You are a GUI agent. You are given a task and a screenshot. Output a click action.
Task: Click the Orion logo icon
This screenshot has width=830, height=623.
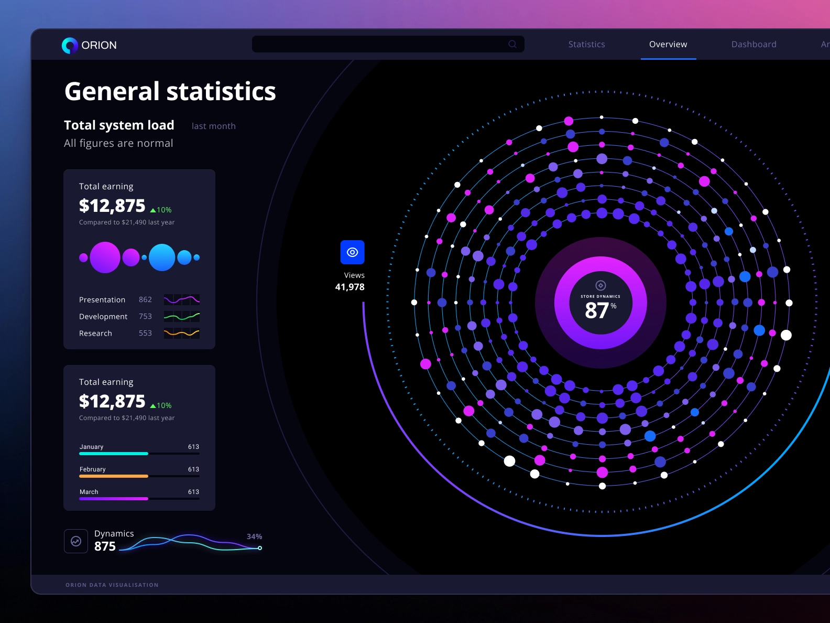70,46
